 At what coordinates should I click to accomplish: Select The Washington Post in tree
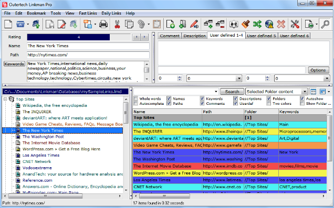[43, 137]
